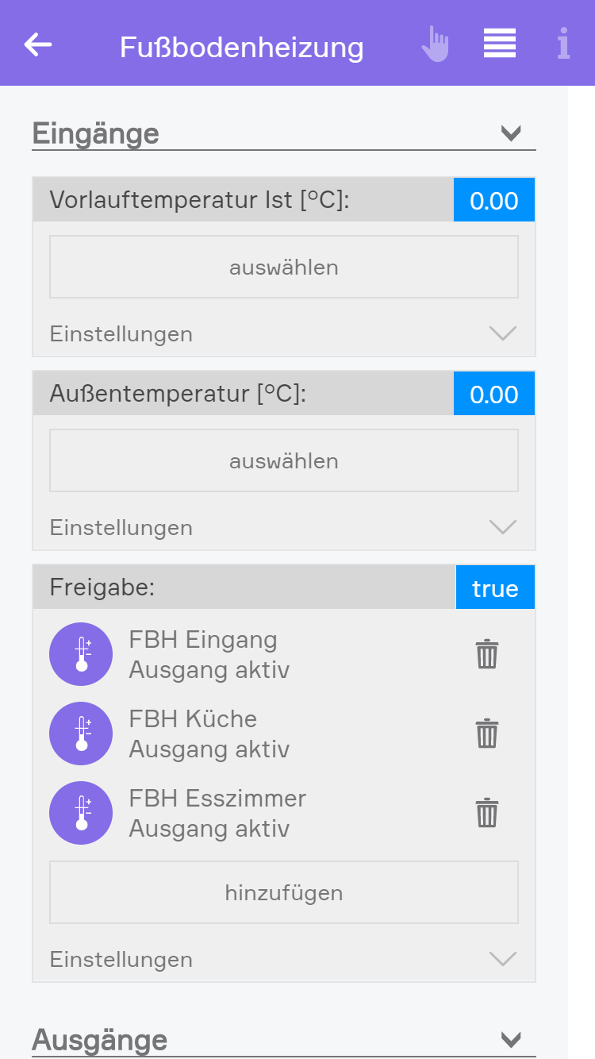Go back using the arrow icon
The height and width of the screenshot is (1059, 595).
(38, 45)
